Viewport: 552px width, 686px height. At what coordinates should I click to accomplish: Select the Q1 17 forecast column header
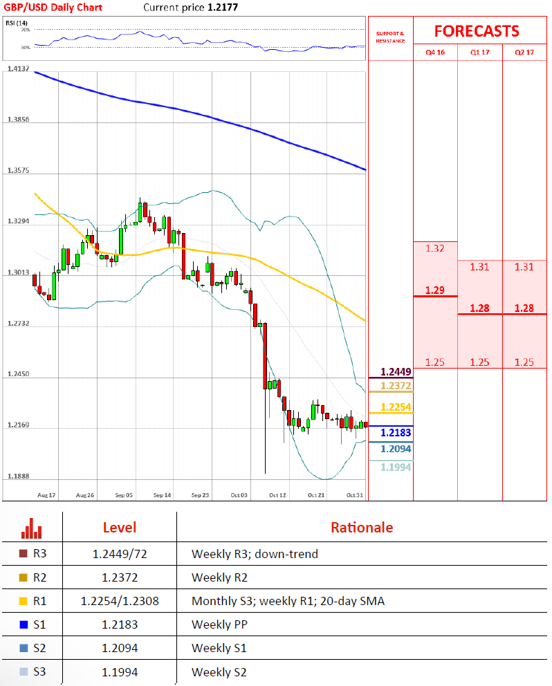pyautogui.click(x=480, y=53)
